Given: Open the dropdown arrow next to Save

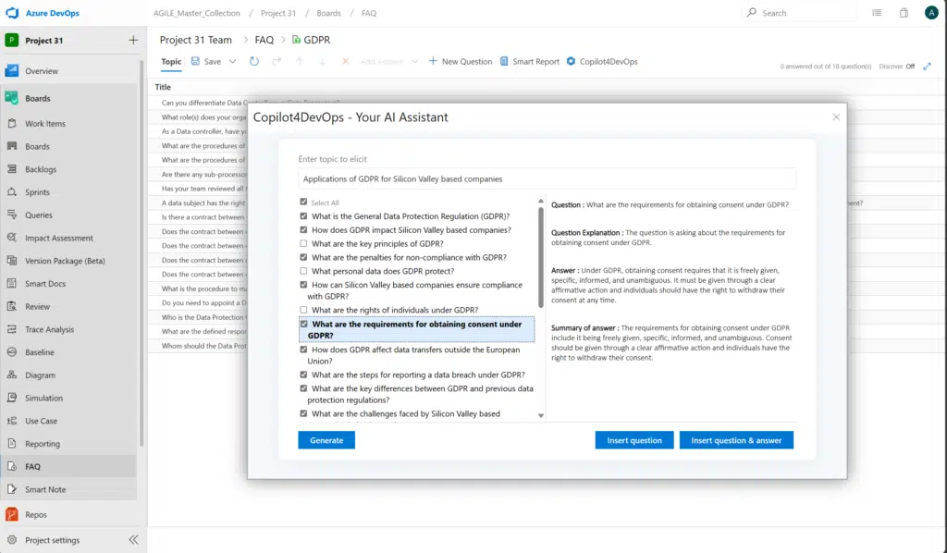Looking at the screenshot, I should (232, 62).
